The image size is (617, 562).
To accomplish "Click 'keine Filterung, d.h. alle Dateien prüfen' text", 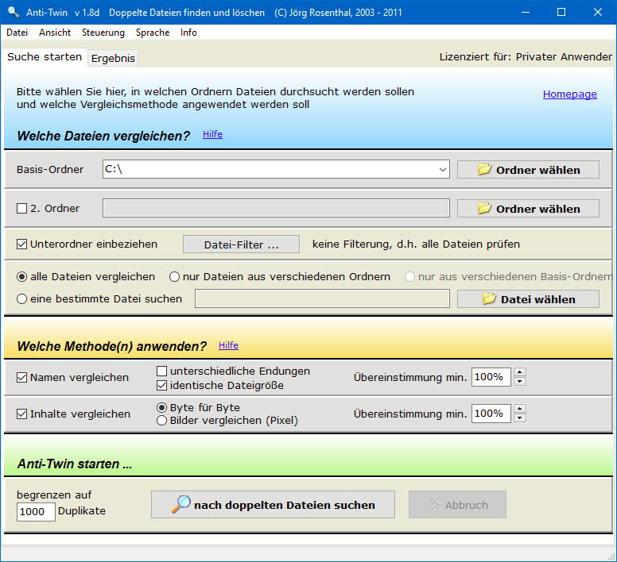I will coord(416,244).
